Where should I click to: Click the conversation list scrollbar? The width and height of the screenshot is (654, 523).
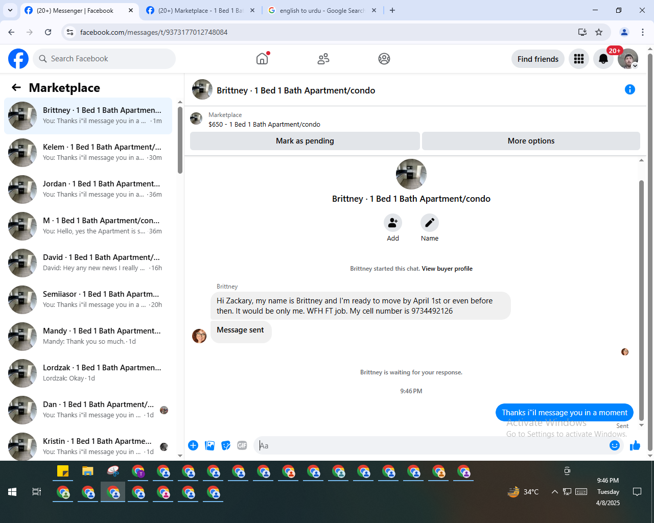pos(180,140)
